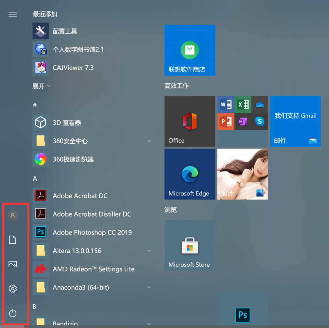Click the # letter group header
Viewport: 329px width, 328px height.
pos(35,105)
